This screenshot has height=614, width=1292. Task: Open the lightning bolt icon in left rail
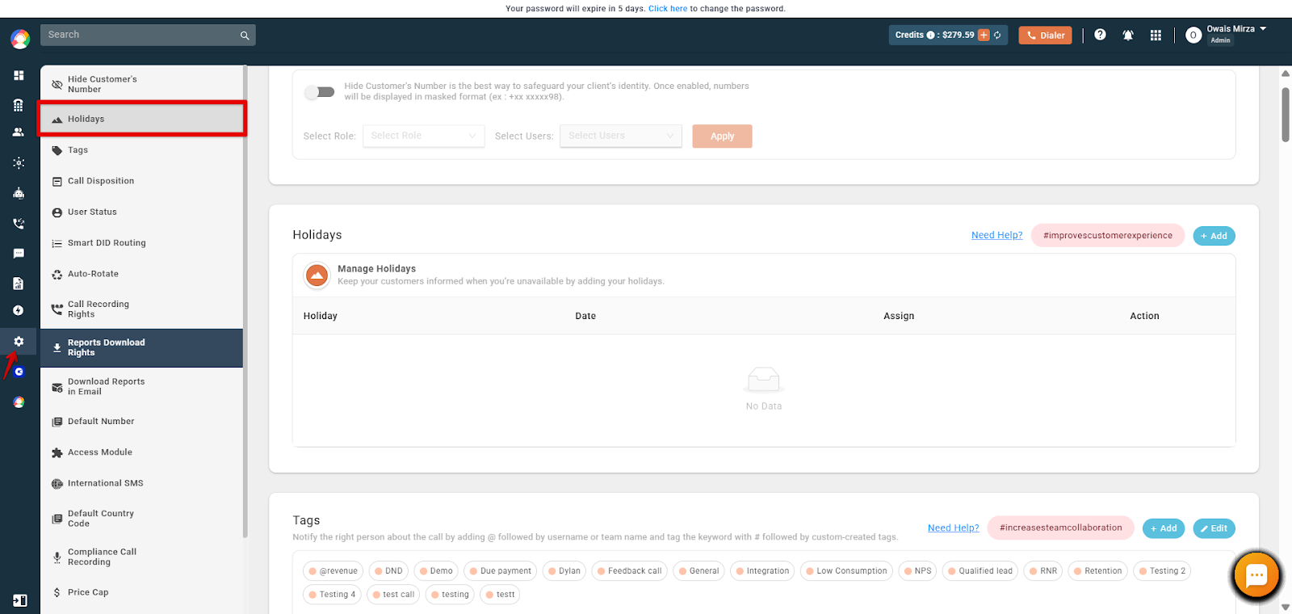[x=19, y=310]
